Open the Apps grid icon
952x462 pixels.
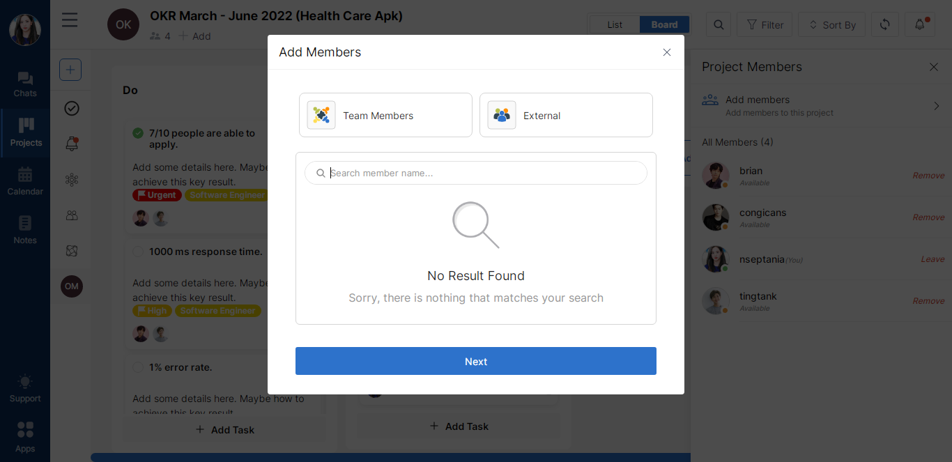tap(25, 435)
